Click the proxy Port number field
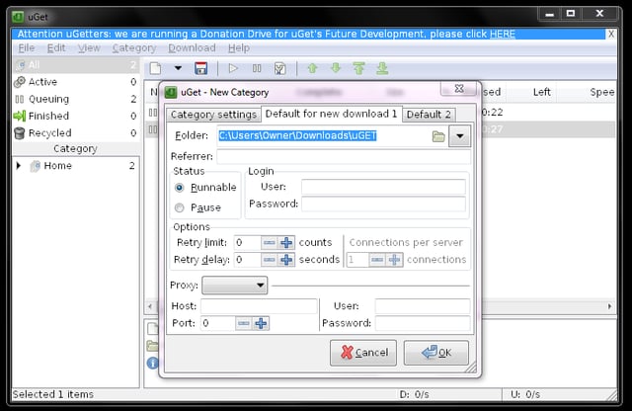This screenshot has width=632, height=411. click(x=217, y=323)
